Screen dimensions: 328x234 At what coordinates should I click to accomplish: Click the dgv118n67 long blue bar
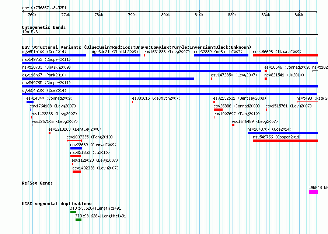(x=108, y=79)
